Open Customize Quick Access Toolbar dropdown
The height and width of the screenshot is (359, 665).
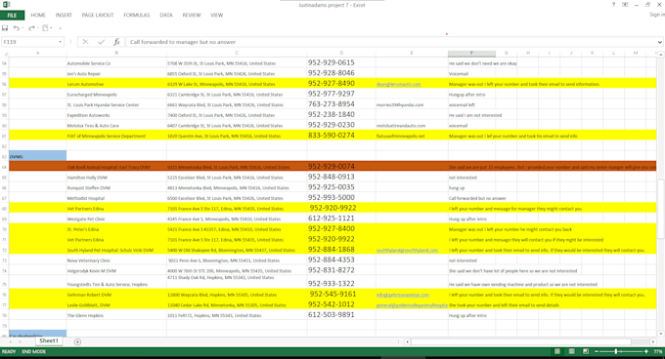(60, 28)
